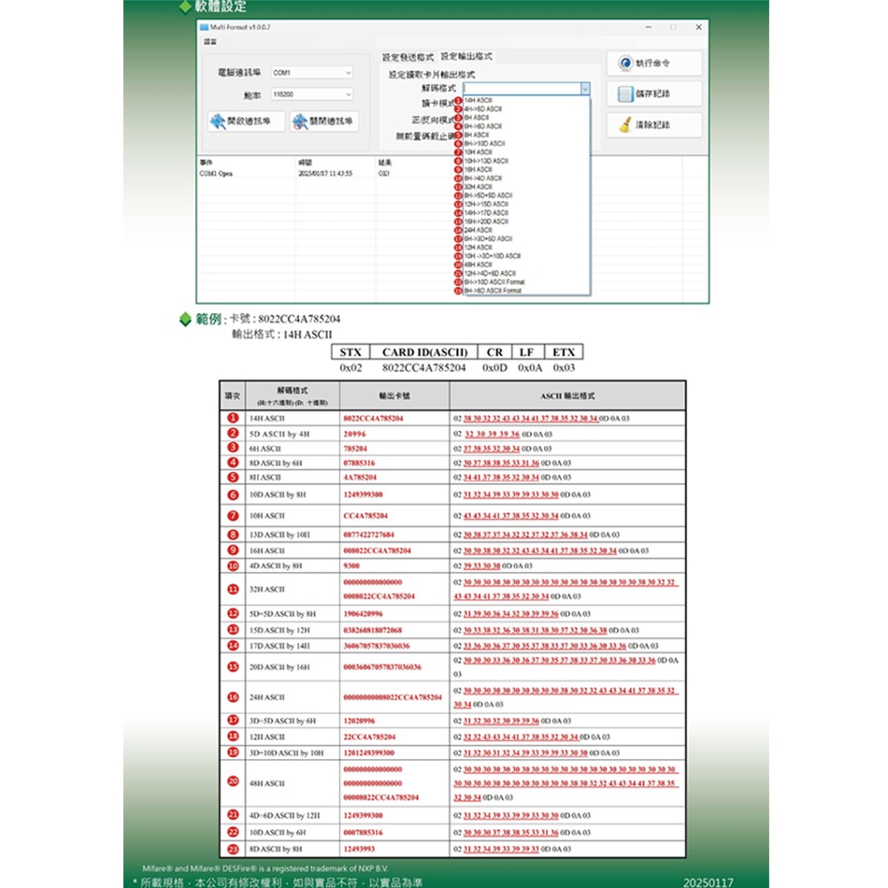This screenshot has height=888, width=888.
Task: Open the 語言 language menu
Action: click(x=209, y=41)
